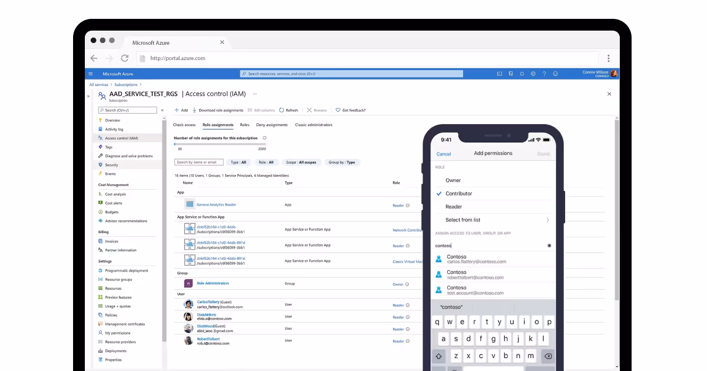
Task: Open the Azure portal hamburger menu
Action: click(90, 74)
